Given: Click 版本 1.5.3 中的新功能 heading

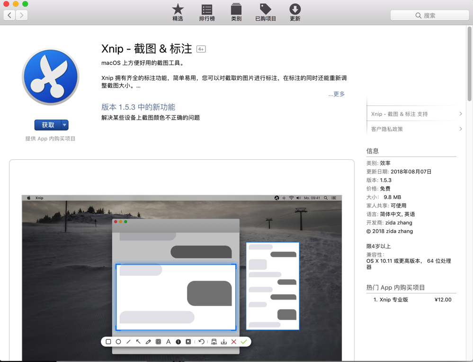Looking at the screenshot, I should coord(138,107).
